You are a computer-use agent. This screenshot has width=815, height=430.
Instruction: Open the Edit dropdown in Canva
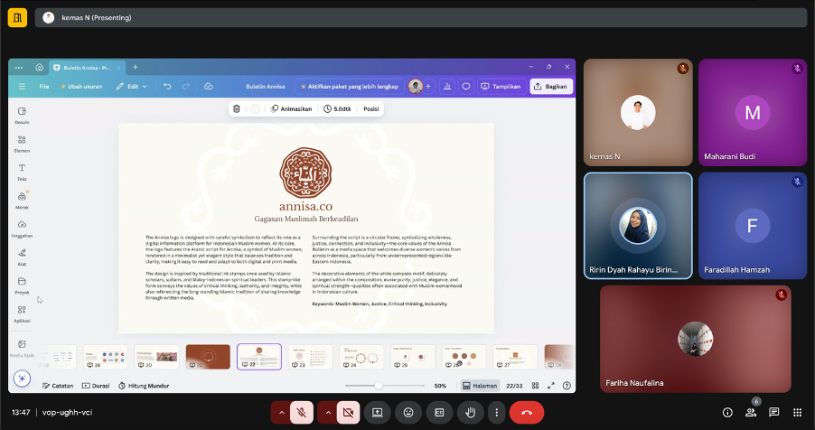click(132, 87)
